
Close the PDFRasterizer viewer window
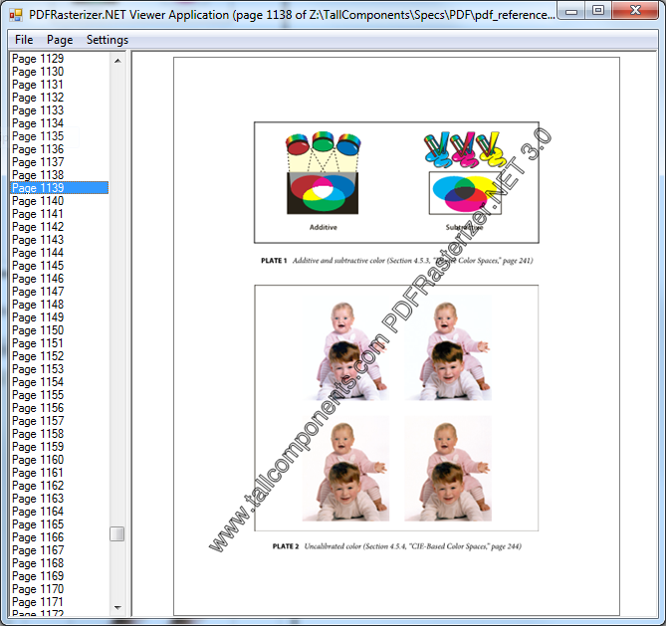(635, 11)
